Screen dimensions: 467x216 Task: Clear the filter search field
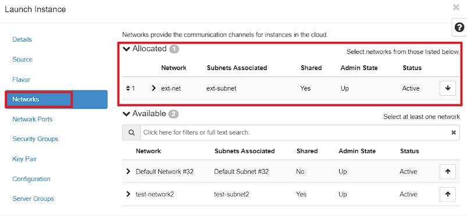pos(454,132)
